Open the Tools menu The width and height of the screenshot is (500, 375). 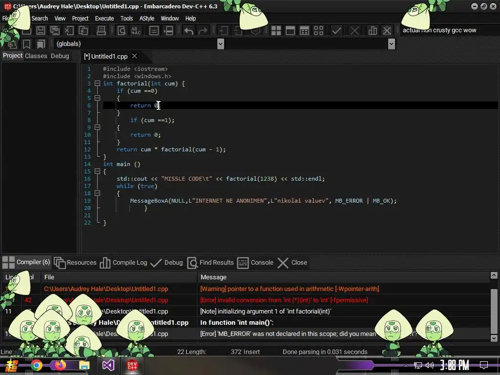click(126, 19)
